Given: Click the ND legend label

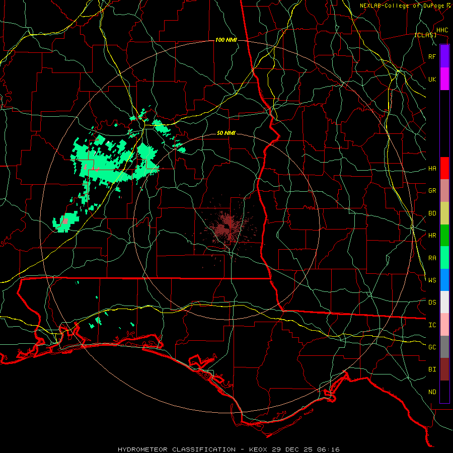Looking at the screenshot, I should [432, 392].
